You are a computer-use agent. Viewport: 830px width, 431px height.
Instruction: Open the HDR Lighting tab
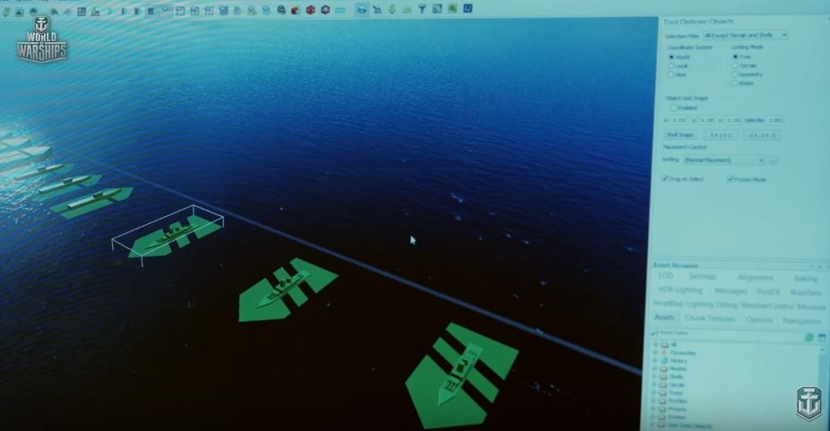[x=680, y=290]
